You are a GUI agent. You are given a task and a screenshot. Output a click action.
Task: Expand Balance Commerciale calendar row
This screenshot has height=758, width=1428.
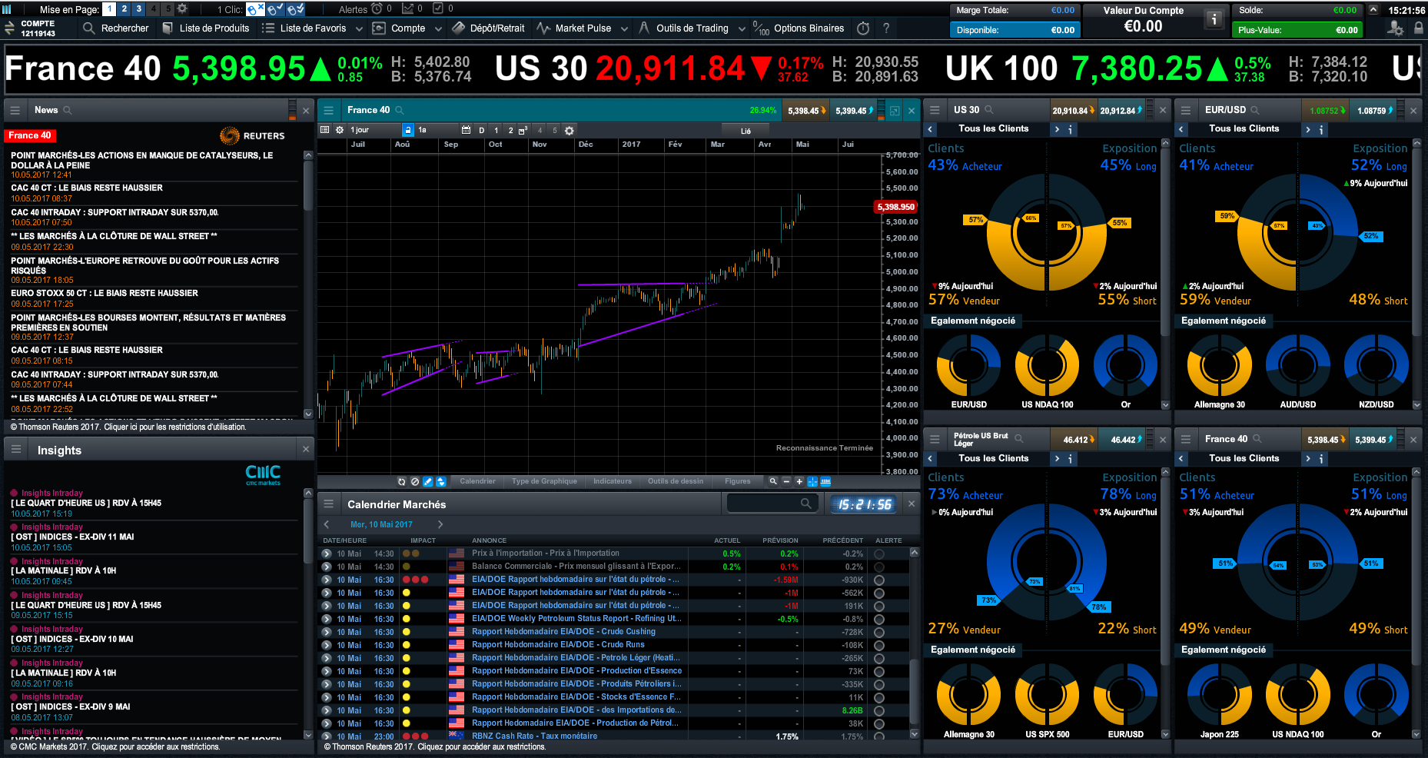tap(327, 567)
